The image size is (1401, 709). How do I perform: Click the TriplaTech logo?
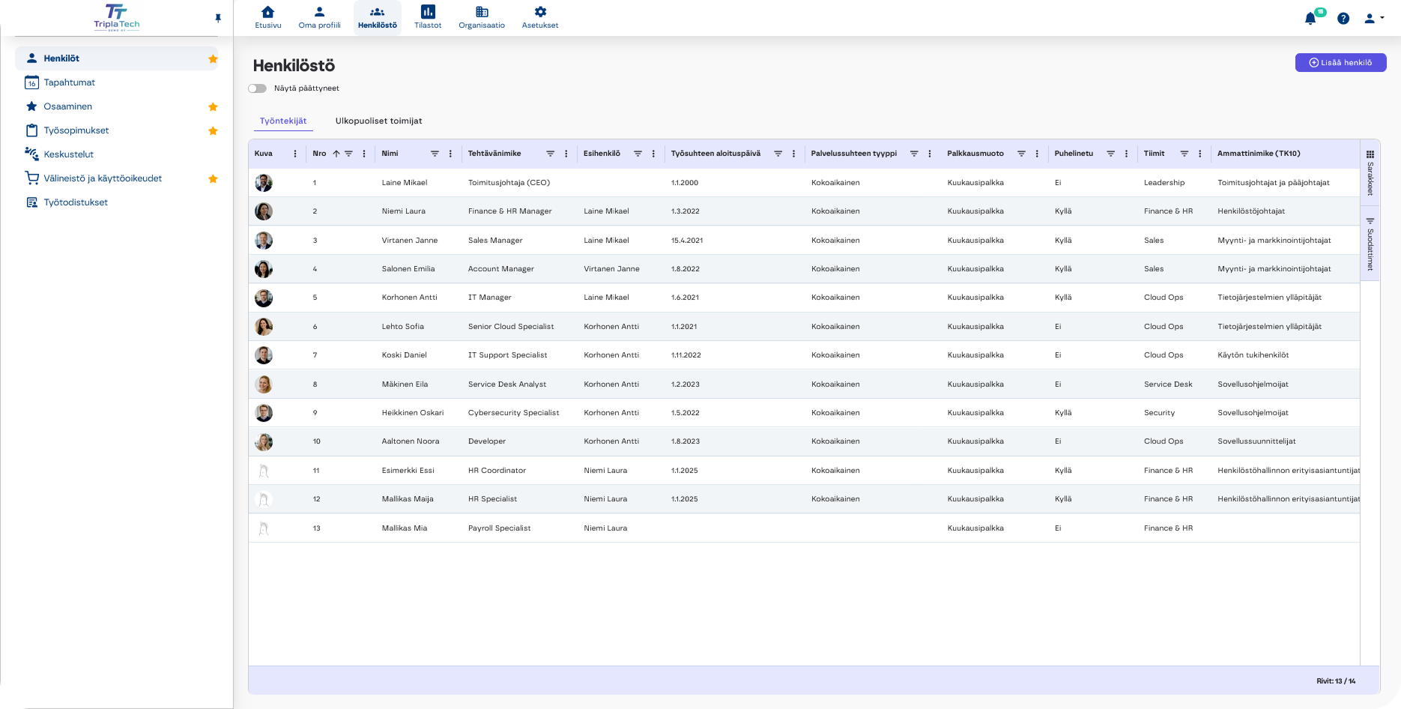pyautogui.click(x=117, y=17)
